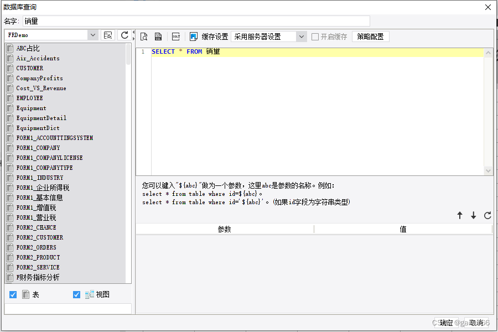Open the 采用服务器设置 cache dropdown
The height and width of the screenshot is (332, 498).
coord(302,37)
